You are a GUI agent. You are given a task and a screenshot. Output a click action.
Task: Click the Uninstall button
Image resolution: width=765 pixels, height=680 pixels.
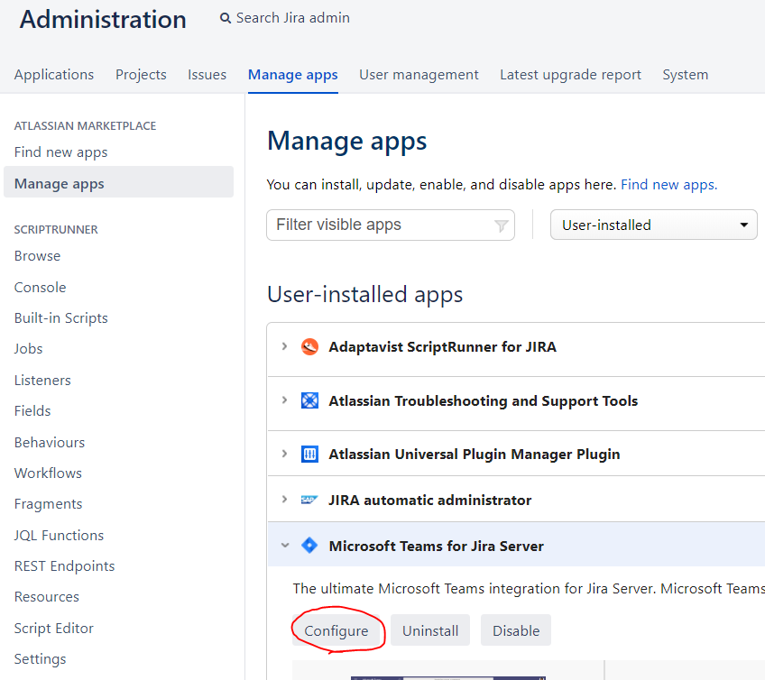coord(430,630)
